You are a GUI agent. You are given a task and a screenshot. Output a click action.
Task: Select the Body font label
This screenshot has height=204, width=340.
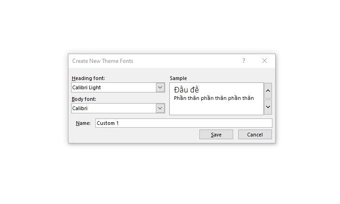84,99
